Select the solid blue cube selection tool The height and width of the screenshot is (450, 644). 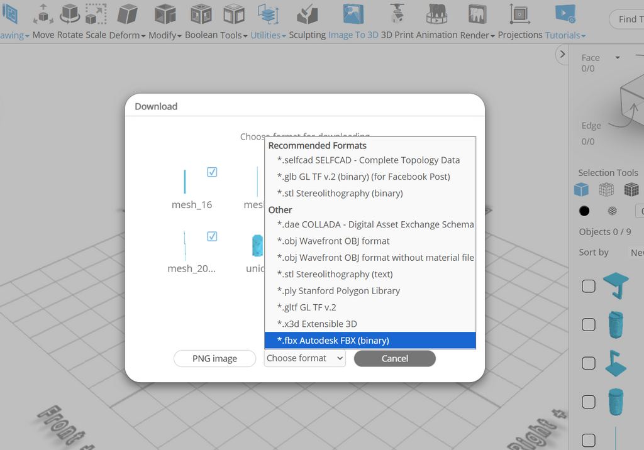tap(582, 190)
